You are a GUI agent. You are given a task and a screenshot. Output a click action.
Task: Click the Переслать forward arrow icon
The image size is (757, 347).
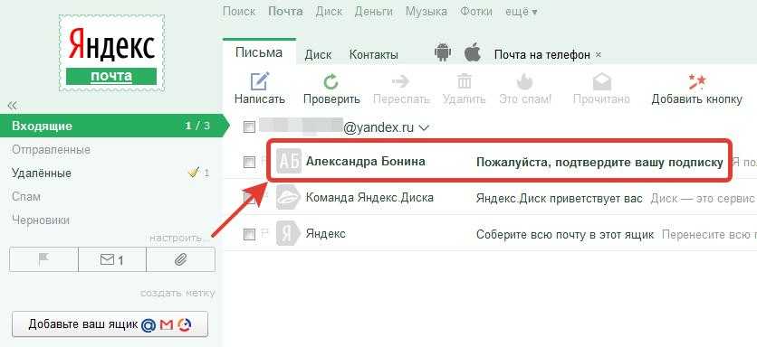pos(401,80)
